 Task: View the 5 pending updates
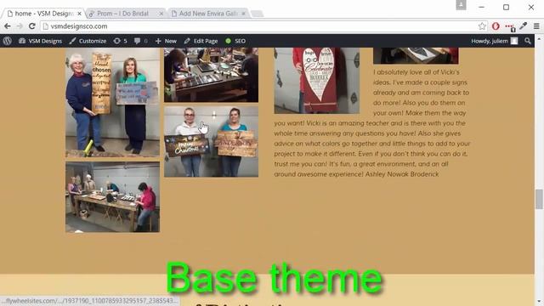(x=120, y=41)
